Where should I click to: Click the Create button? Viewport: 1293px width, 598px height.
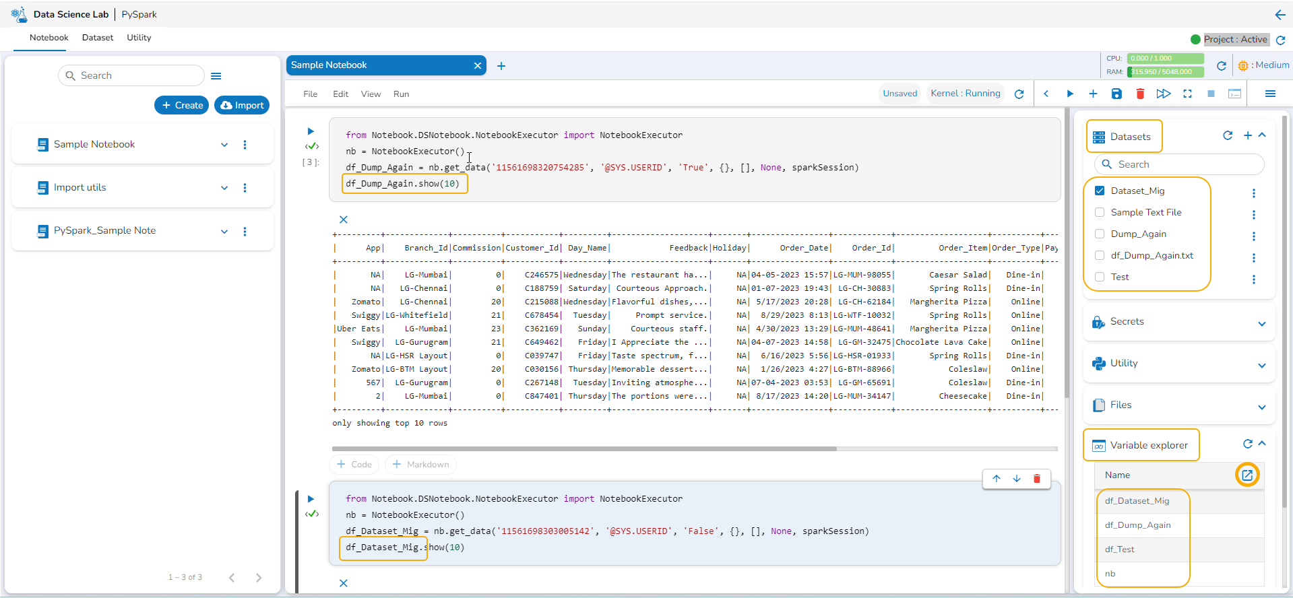[x=181, y=105]
